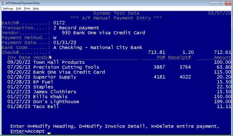Click the 'PO#' column header

(161, 57)
